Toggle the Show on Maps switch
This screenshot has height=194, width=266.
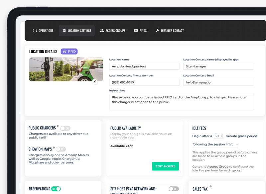pos(61,149)
